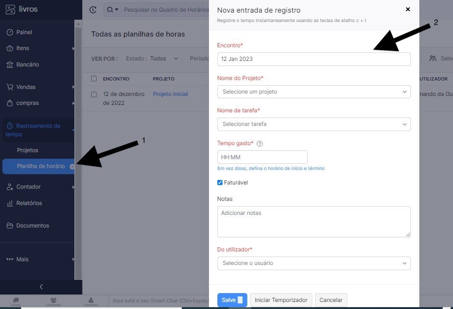Image resolution: width=453 pixels, height=309 pixels.
Task: Open the Vendas sidebar menu
Action: click(26, 87)
